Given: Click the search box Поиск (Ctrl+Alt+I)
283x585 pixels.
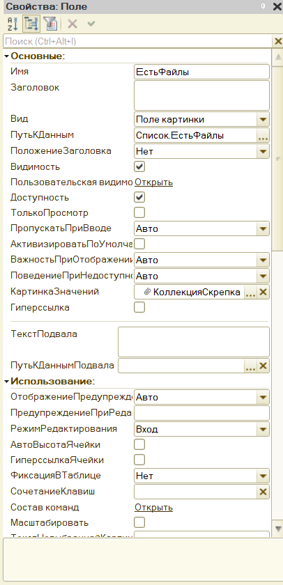Looking at the screenshot, I should pos(138,41).
